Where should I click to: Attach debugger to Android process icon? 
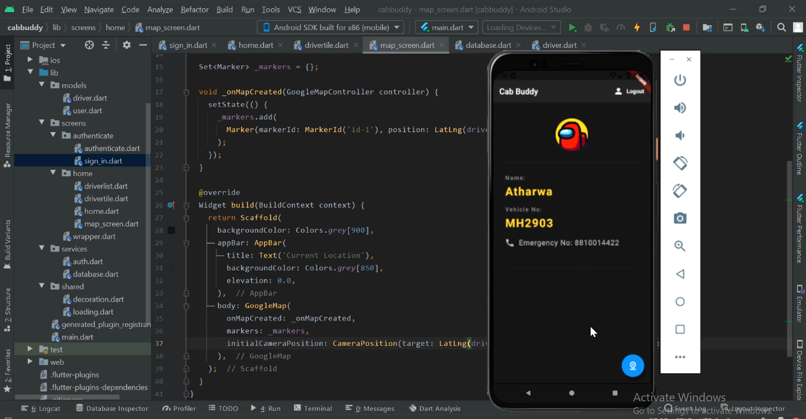(670, 28)
